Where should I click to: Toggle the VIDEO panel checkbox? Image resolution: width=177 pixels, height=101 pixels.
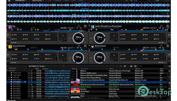tap(80, 1)
